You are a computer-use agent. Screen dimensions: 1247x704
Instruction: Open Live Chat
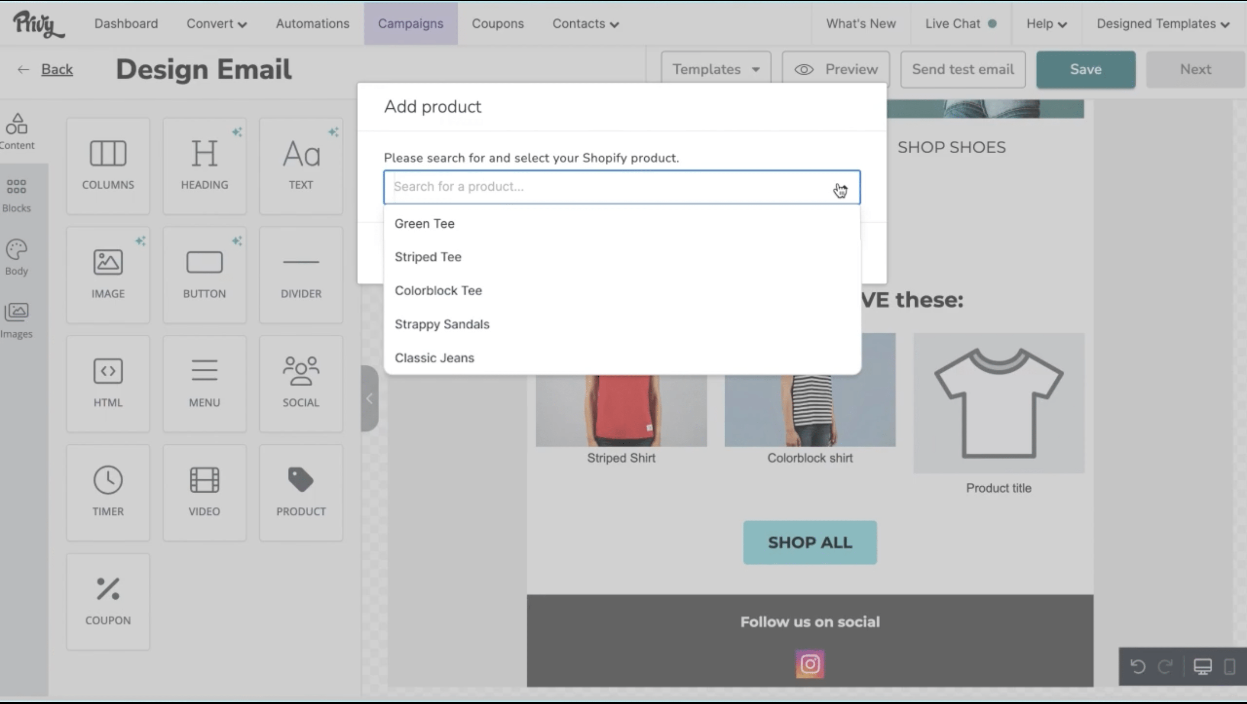coord(960,24)
